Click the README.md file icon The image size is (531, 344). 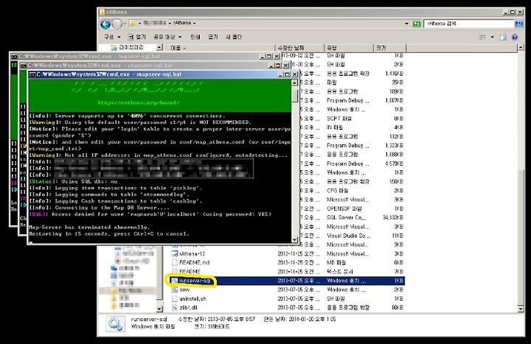pos(174,262)
